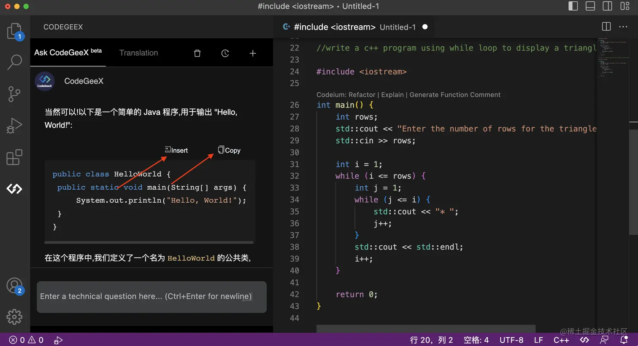Start a new chat with plus icon
Screen dimensions: 638x346
[x=253, y=53]
